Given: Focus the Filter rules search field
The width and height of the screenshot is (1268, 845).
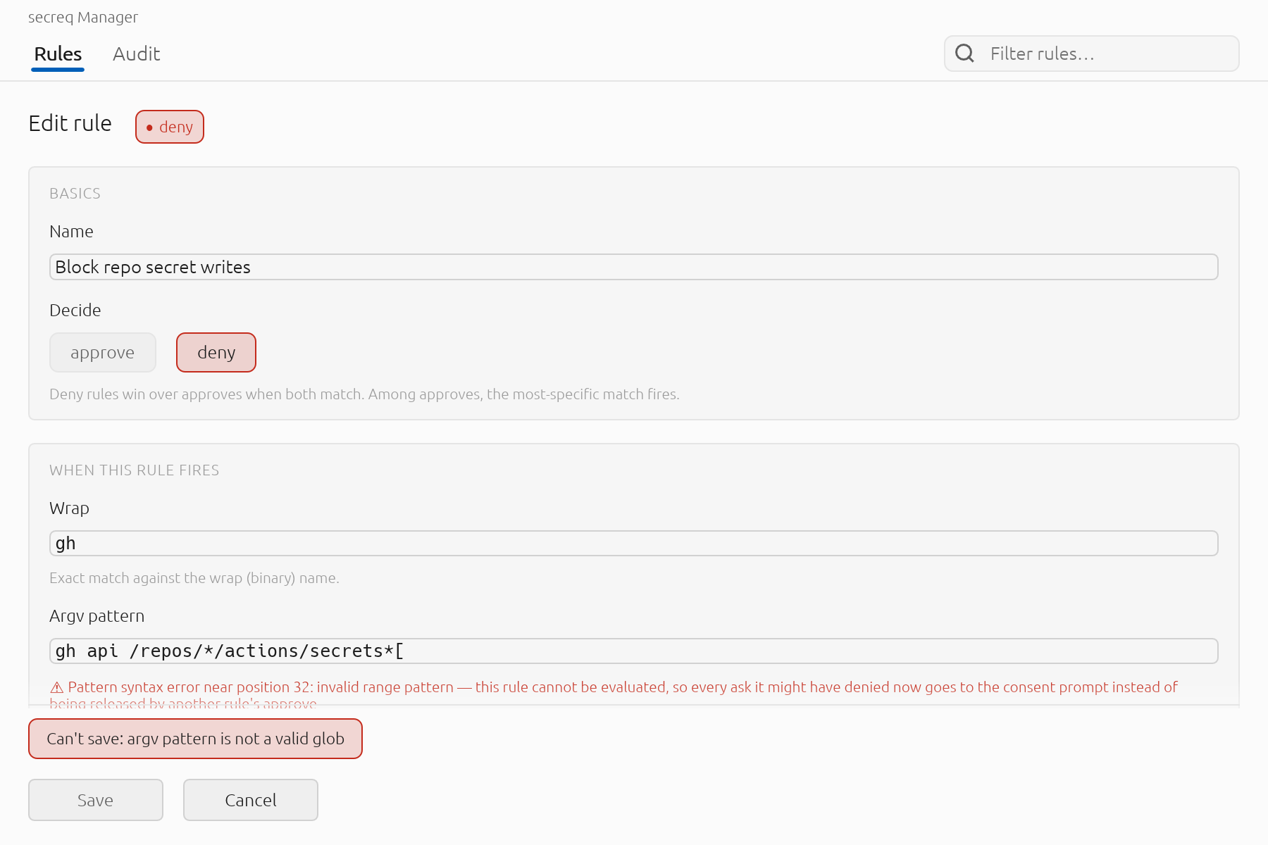Looking at the screenshot, I should coord(1092,54).
